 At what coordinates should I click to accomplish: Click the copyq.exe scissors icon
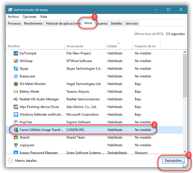coord(16,145)
